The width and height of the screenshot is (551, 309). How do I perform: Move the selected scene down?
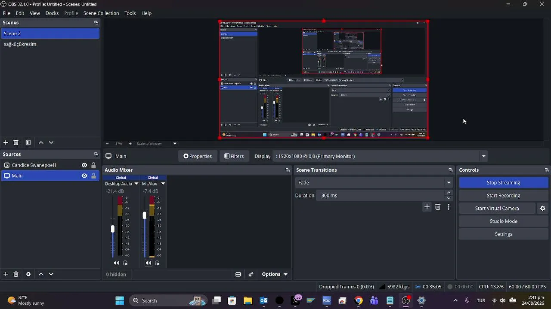[51, 142]
